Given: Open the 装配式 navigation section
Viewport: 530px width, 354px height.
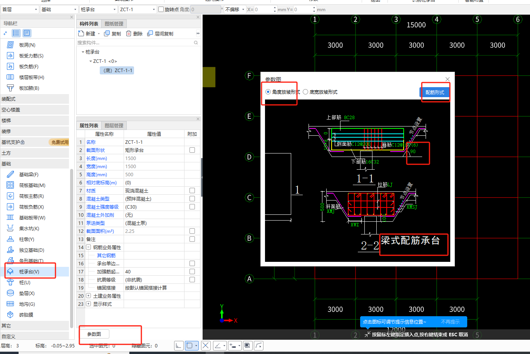Looking at the screenshot, I should 35,99.
